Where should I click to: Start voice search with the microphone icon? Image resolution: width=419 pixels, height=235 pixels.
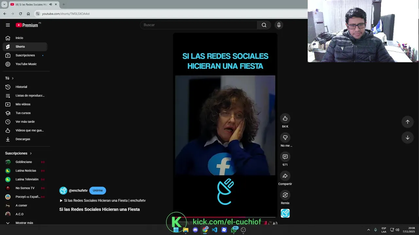[x=279, y=25]
